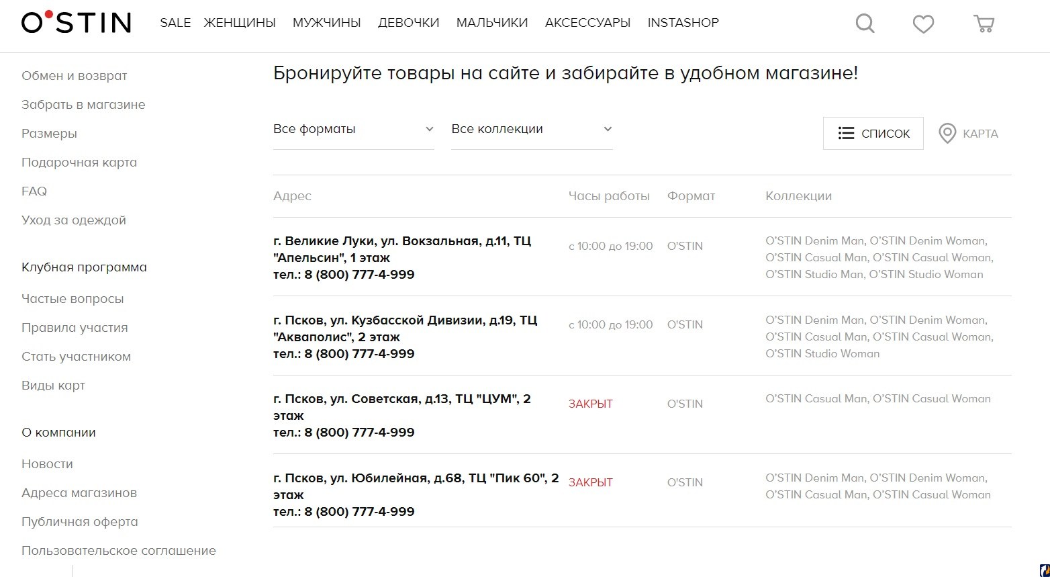Open favorites via the heart icon

click(924, 24)
